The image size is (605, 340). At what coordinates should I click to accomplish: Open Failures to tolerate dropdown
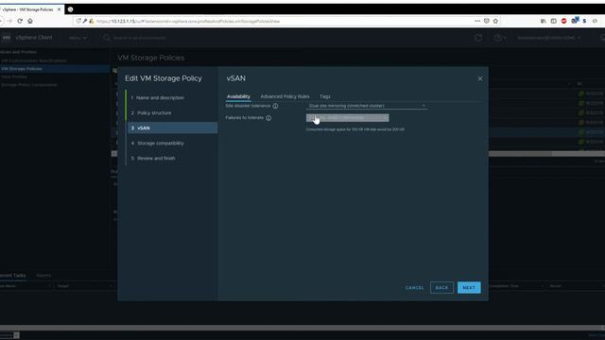click(x=347, y=117)
